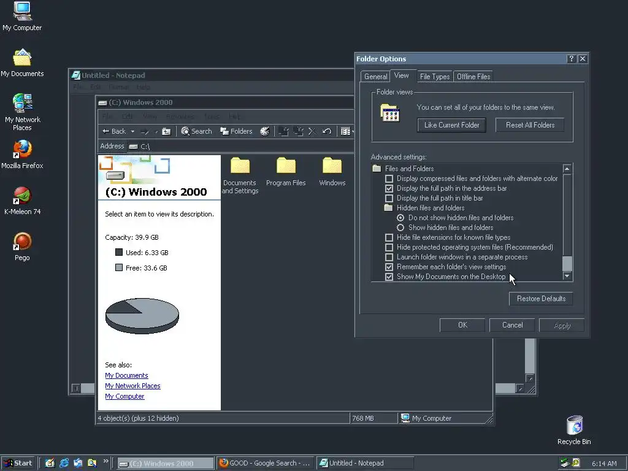The image size is (628, 471).
Task: Click the Search toolbar button in Explorer
Action: [196, 131]
